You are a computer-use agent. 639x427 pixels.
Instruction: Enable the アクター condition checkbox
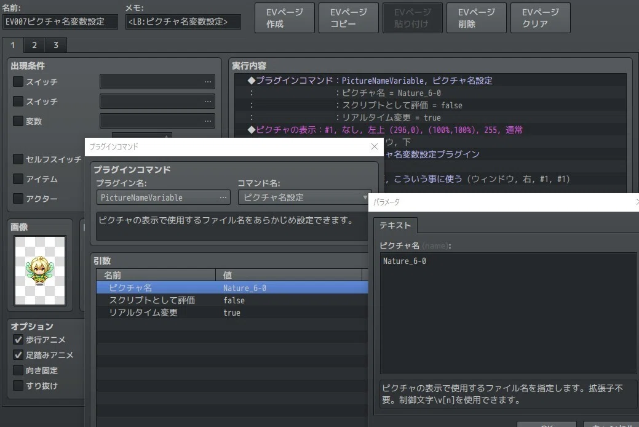pos(18,199)
